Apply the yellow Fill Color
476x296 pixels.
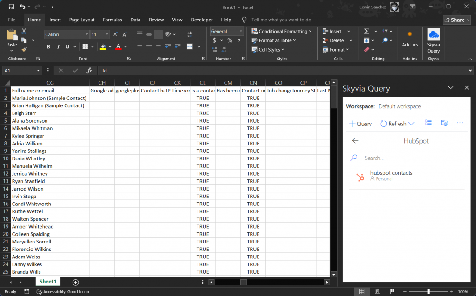103,47
